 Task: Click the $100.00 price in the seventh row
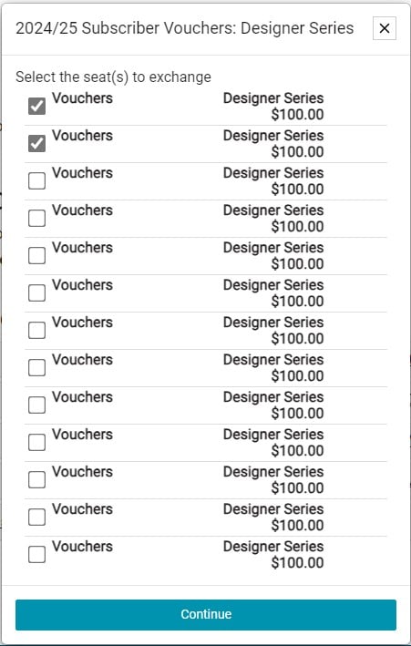click(297, 339)
